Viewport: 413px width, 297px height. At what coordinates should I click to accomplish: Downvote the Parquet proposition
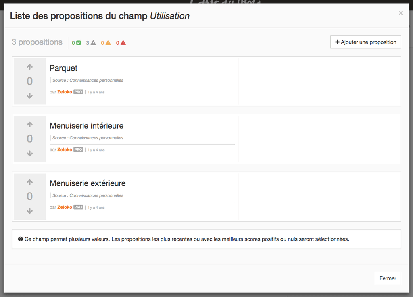tap(30, 96)
